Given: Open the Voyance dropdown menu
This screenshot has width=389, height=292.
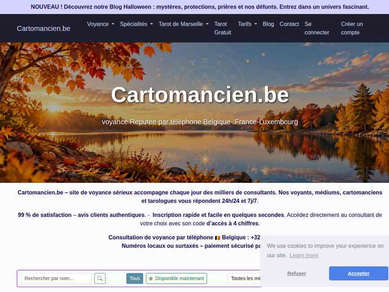Looking at the screenshot, I should [x=101, y=24].
